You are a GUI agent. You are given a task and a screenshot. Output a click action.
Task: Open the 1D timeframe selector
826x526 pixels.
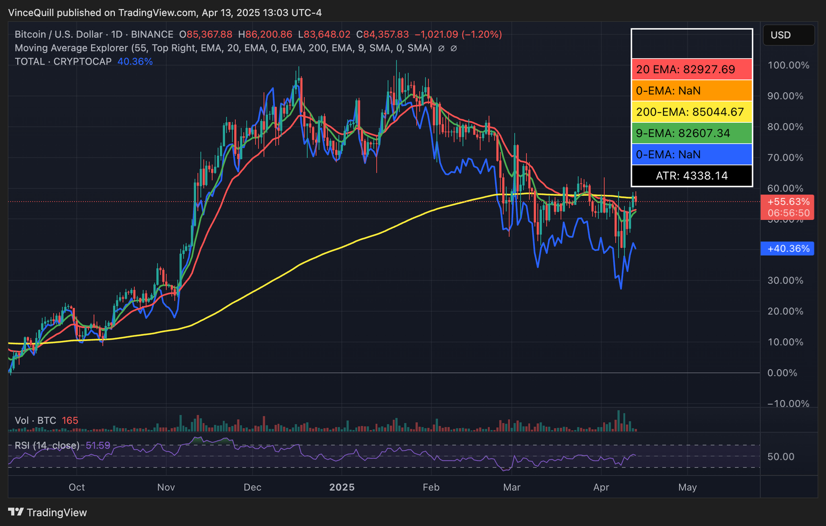pos(118,35)
